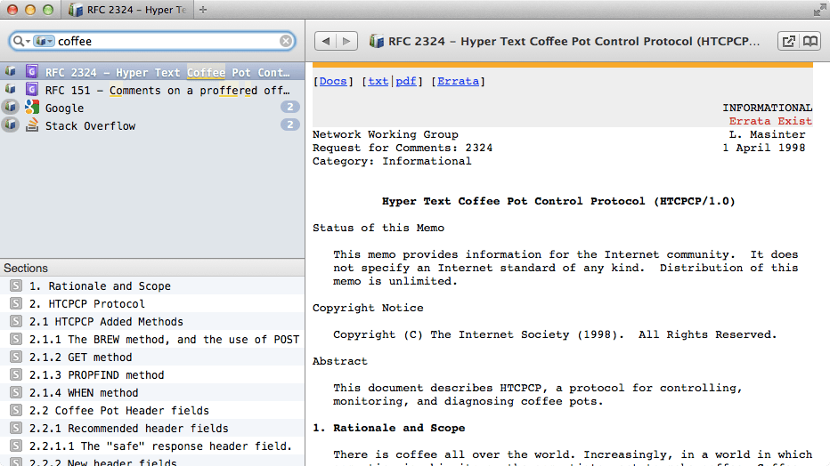This screenshot has width=830, height=466.
Task: Click the 1 April 1998 date text
Action: tap(764, 148)
